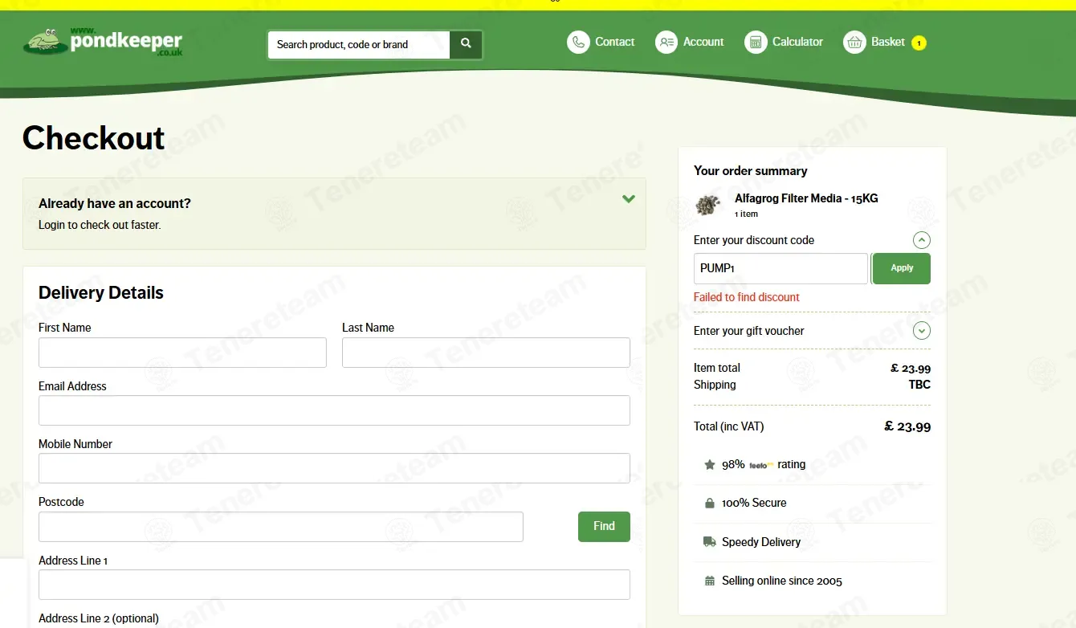The image size is (1076, 628).
Task: Click the Last Name field
Action: pyautogui.click(x=486, y=353)
